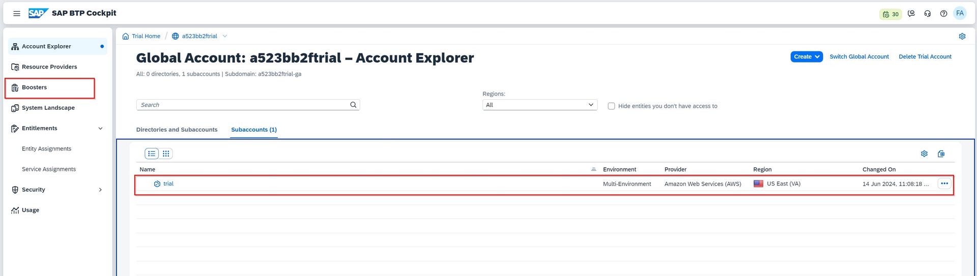Screen dimensions: 977x276
Task: Open table settings gear icon
Action: [x=924, y=154]
